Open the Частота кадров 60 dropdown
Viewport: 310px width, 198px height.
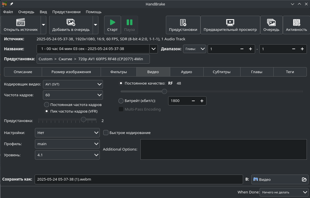pyautogui.click(x=73, y=95)
